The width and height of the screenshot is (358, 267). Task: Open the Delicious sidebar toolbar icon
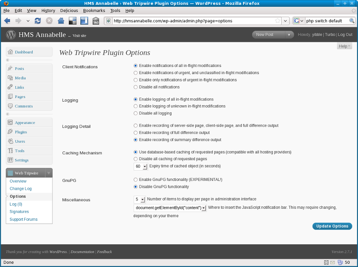[84, 21]
